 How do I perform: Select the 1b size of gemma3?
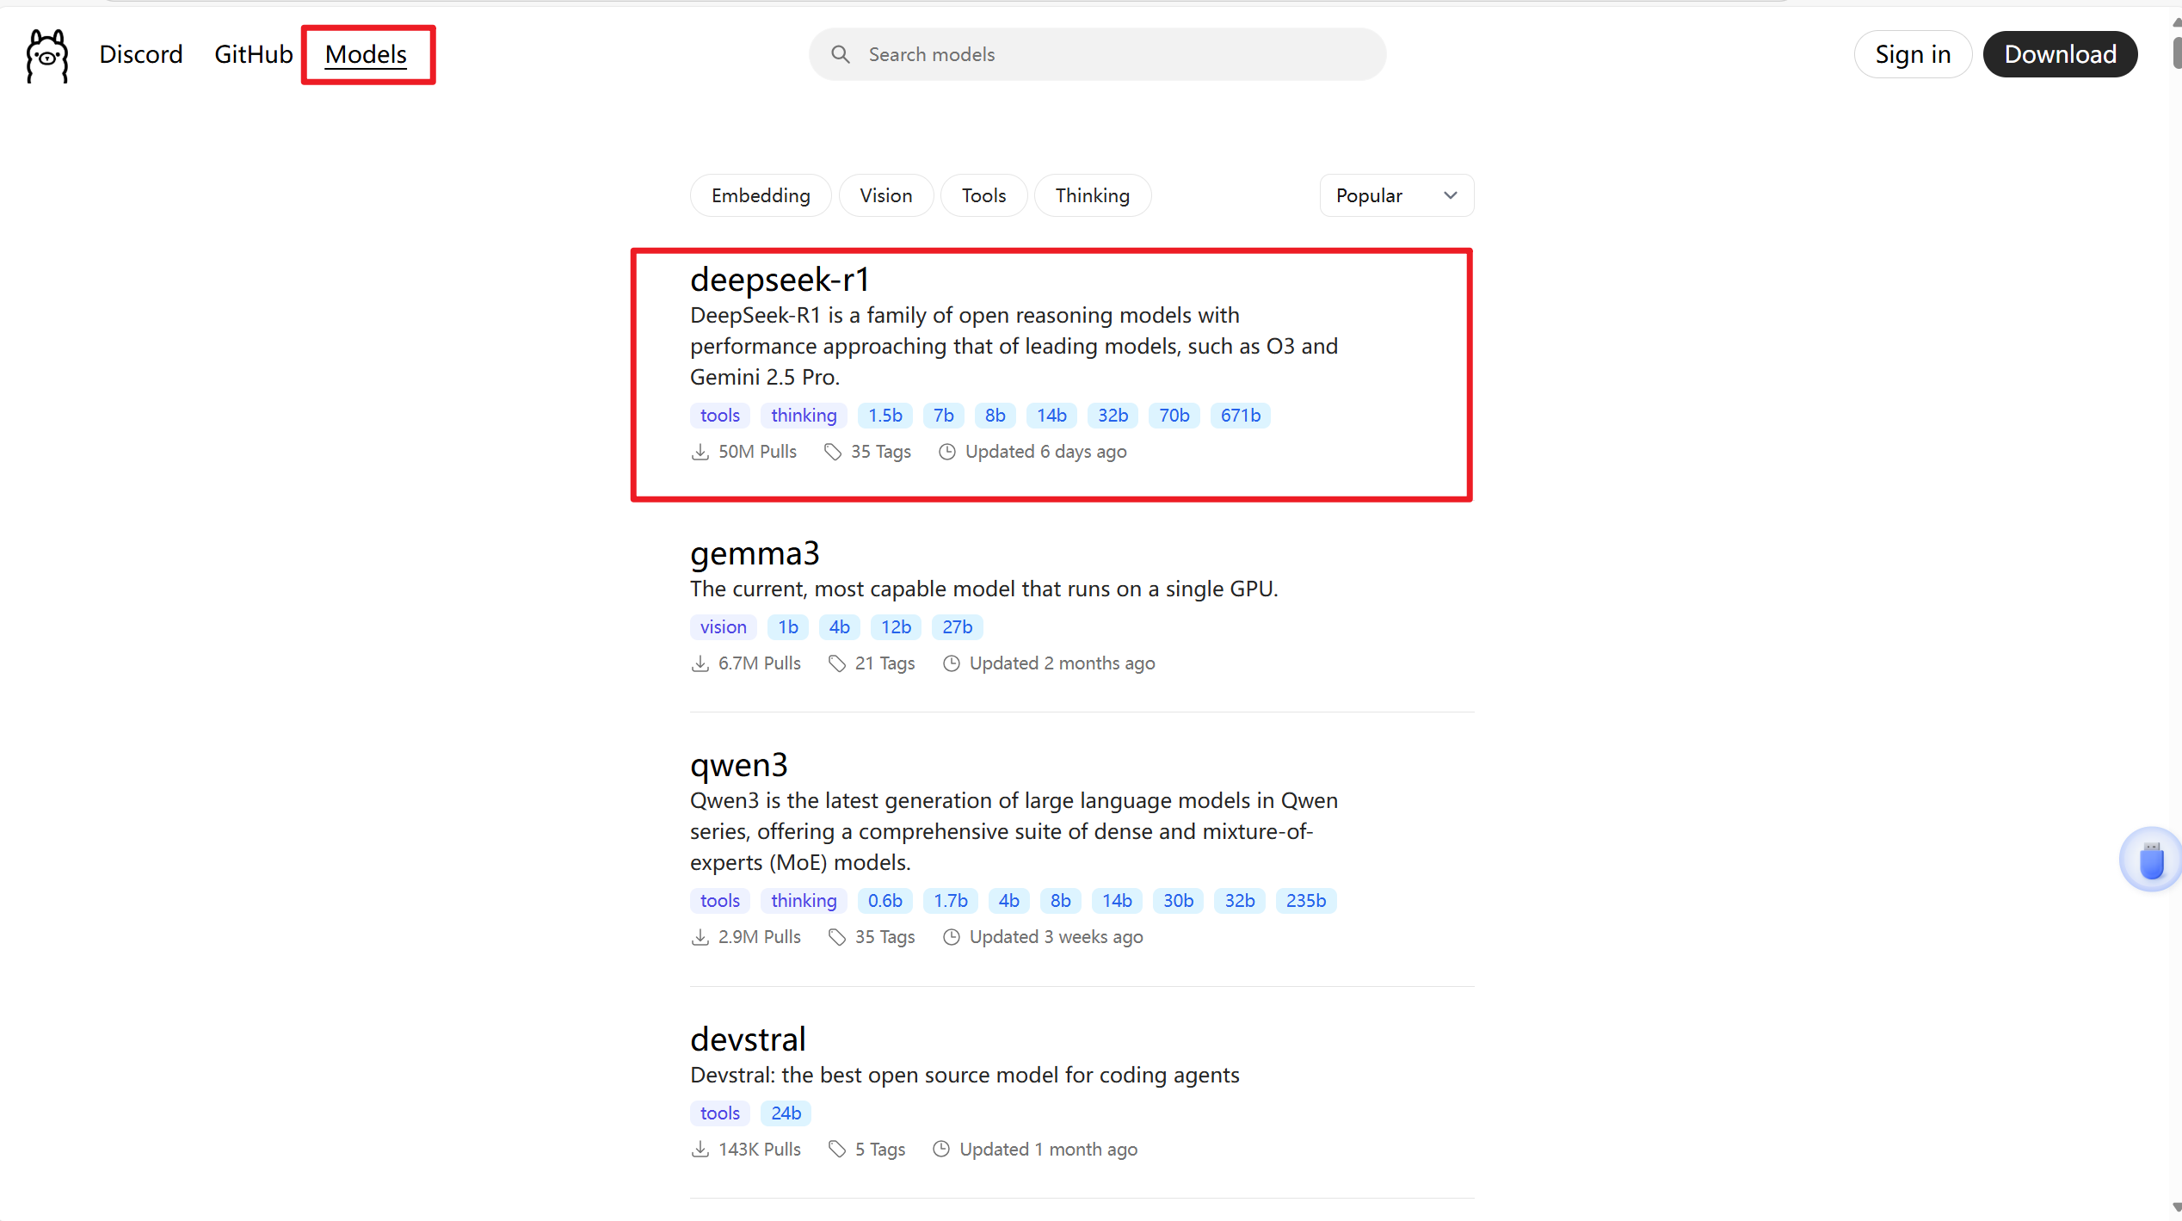coord(788,627)
